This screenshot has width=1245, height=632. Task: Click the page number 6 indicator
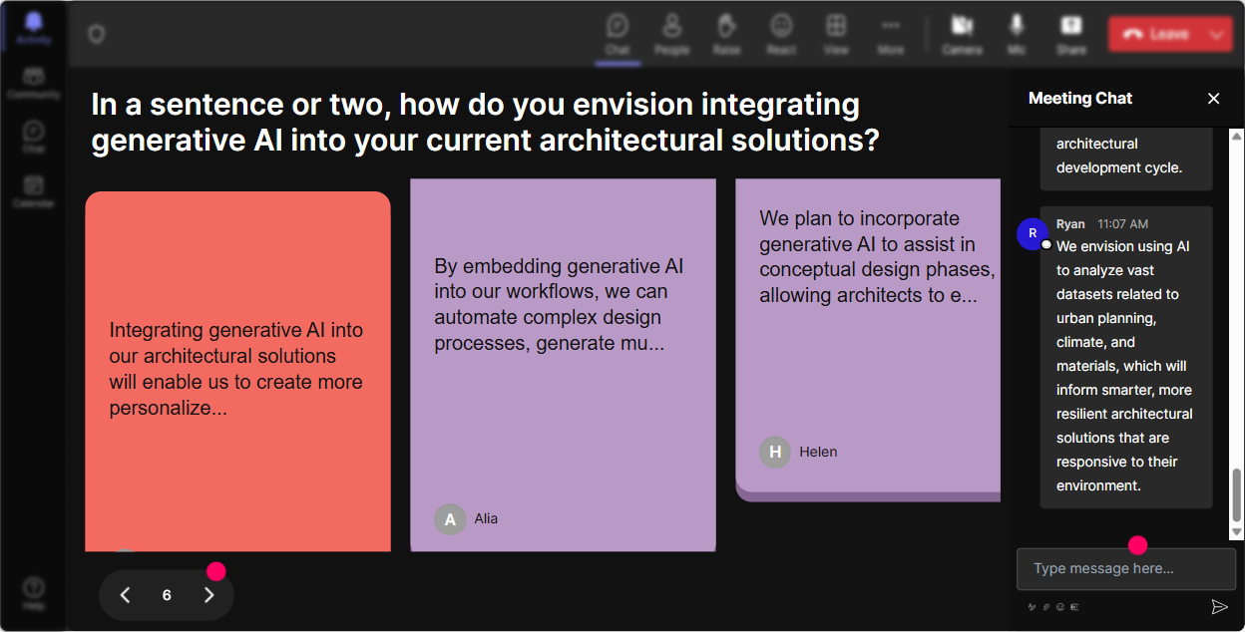tap(167, 595)
